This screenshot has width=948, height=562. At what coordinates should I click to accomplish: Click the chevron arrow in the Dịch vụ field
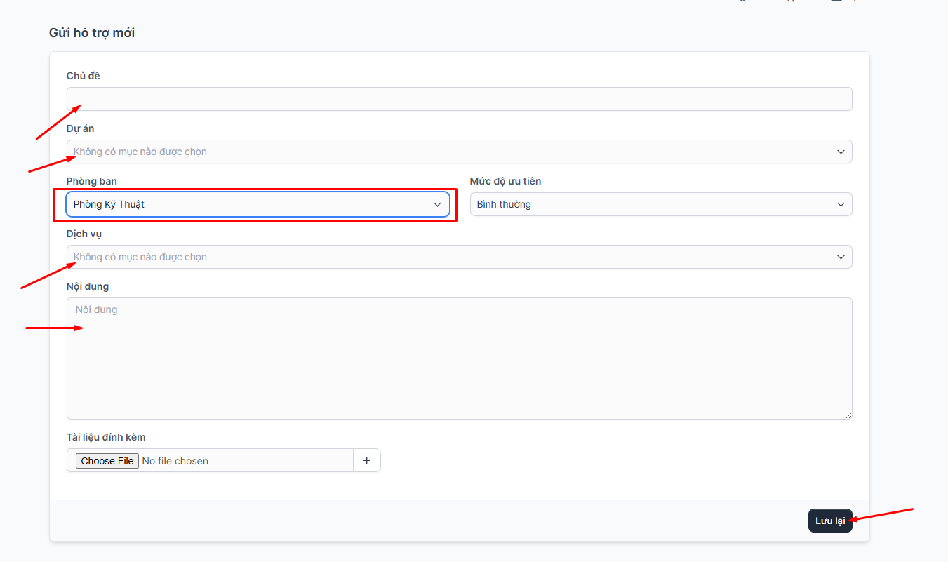click(841, 257)
